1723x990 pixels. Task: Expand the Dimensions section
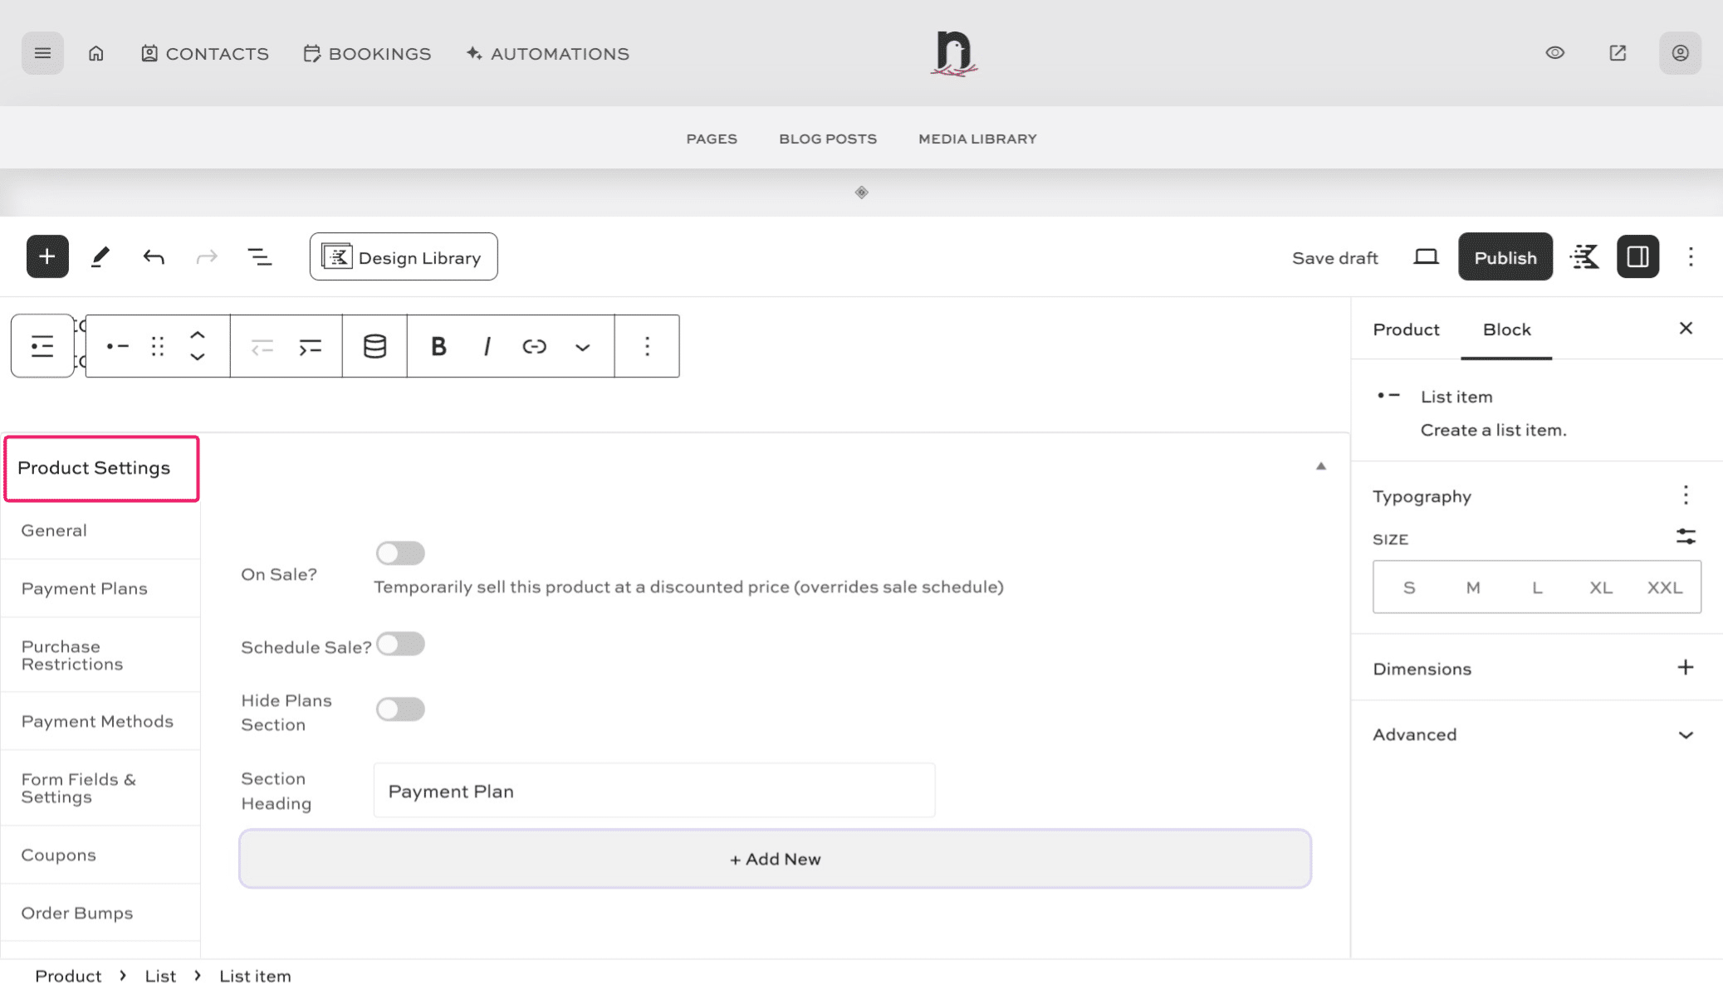[x=1686, y=666]
